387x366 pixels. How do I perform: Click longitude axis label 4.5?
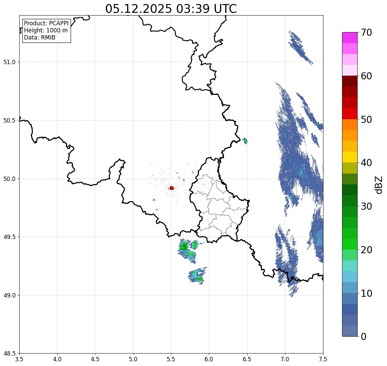click(x=95, y=359)
